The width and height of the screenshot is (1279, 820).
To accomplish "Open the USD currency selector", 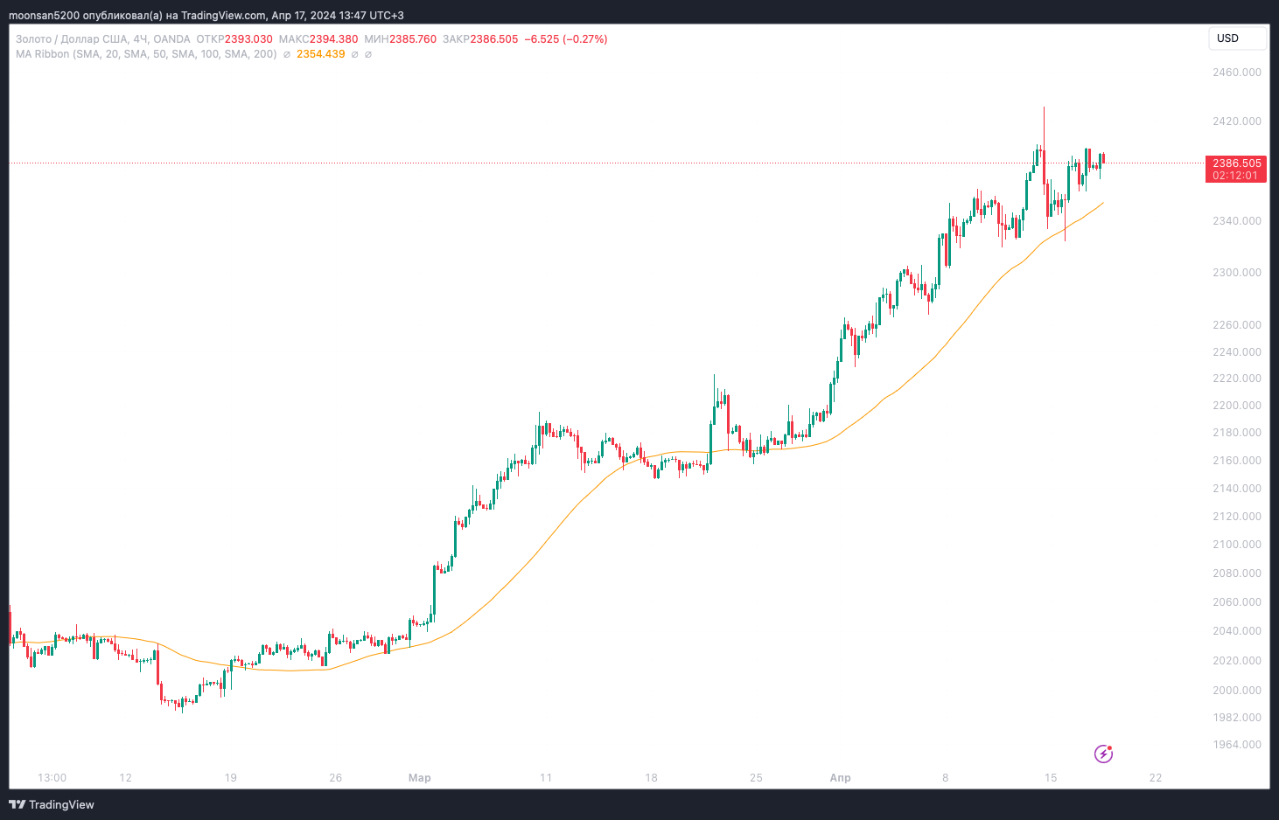I will tap(1237, 38).
